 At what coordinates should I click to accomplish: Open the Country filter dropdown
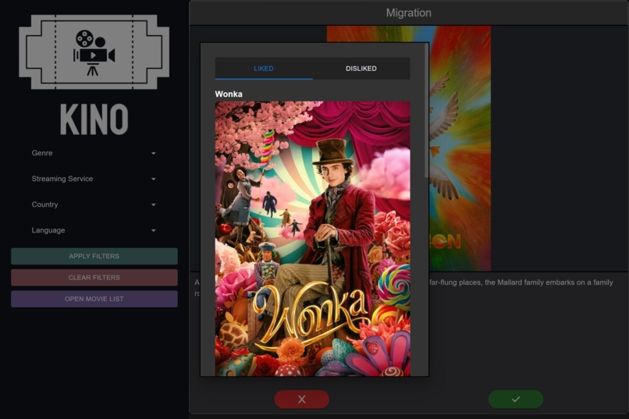(x=94, y=204)
